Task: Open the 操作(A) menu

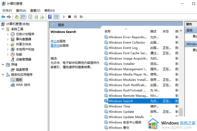Action: [21, 10]
